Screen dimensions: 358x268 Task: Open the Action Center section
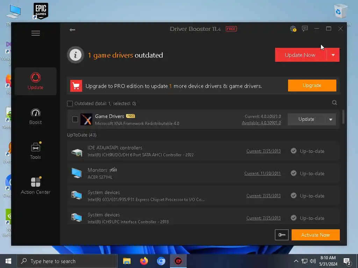tap(35, 186)
